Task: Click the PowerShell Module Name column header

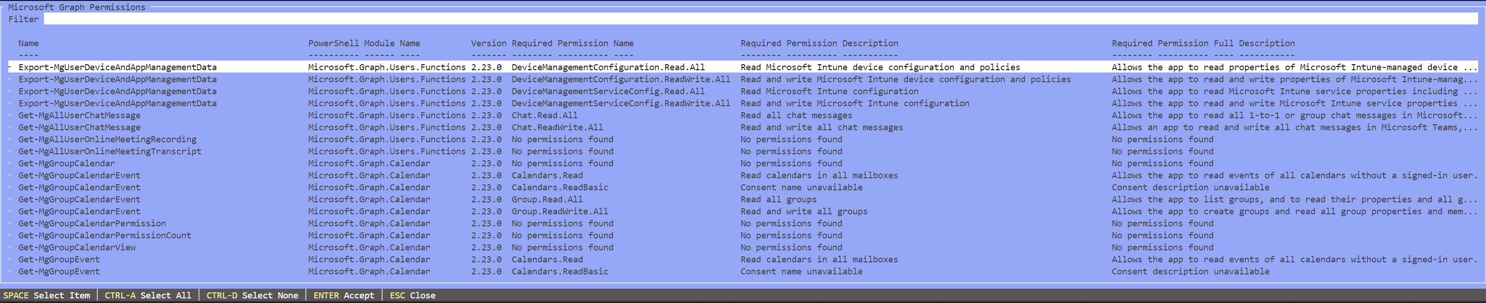Action: (364, 43)
